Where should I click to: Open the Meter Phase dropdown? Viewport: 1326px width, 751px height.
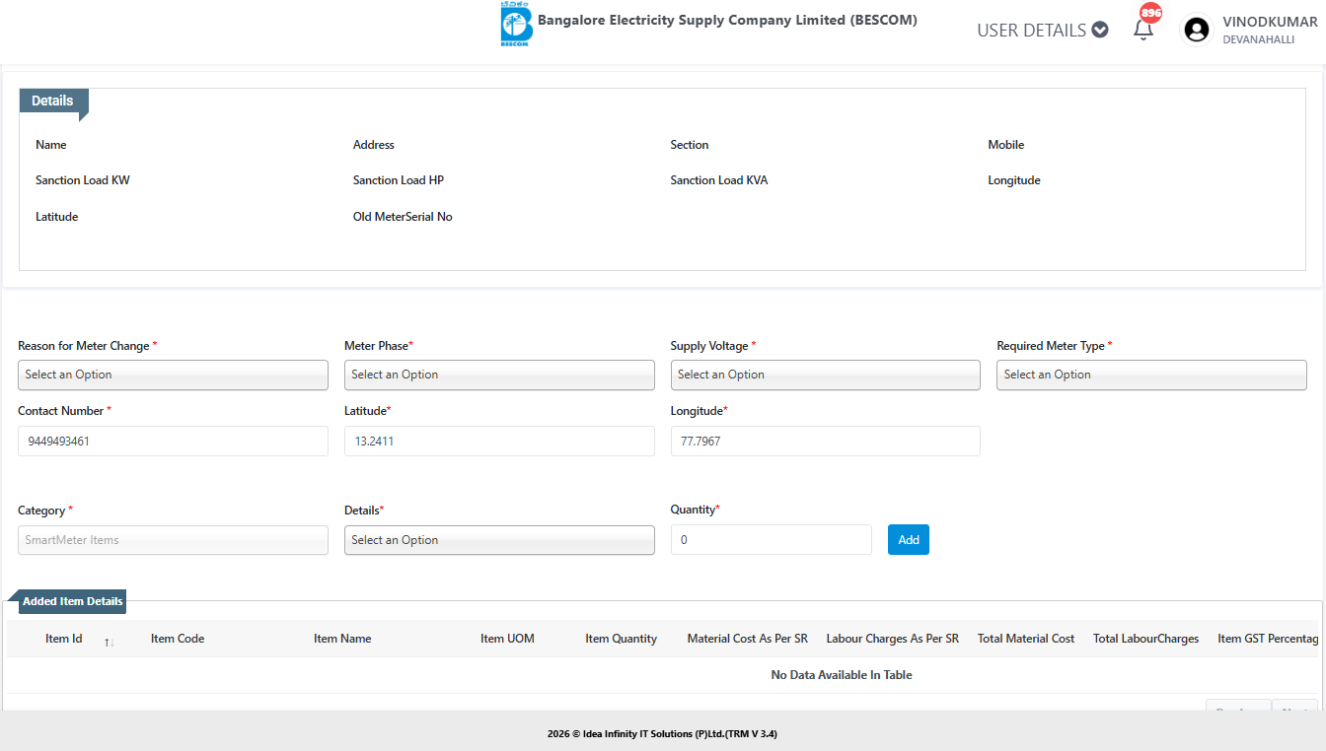(499, 375)
